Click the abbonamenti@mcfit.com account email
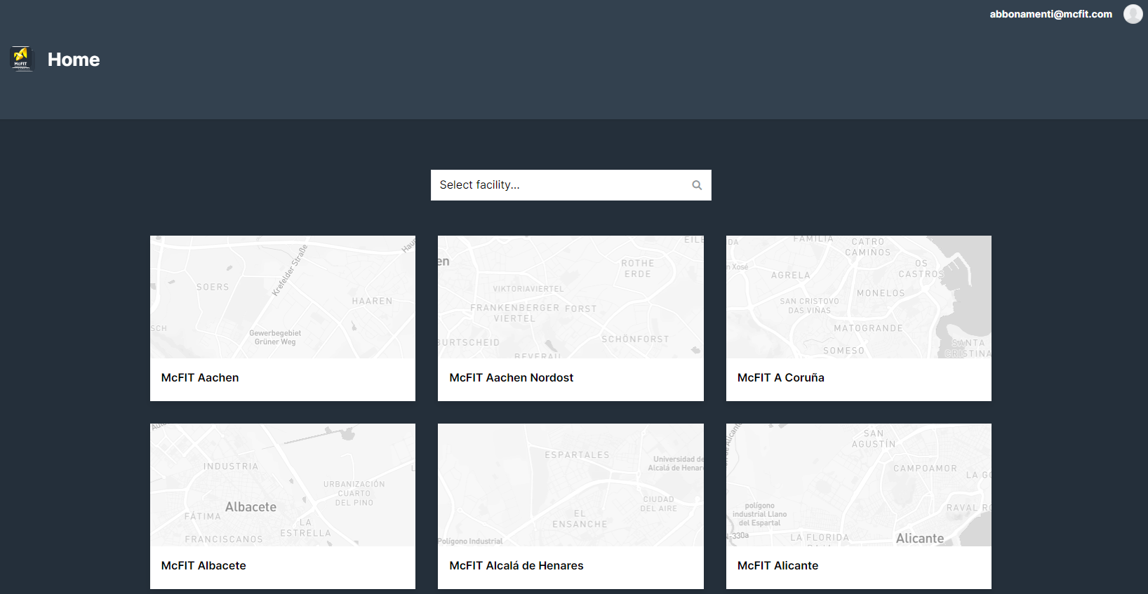Image resolution: width=1148 pixels, height=594 pixels. 1050,14
